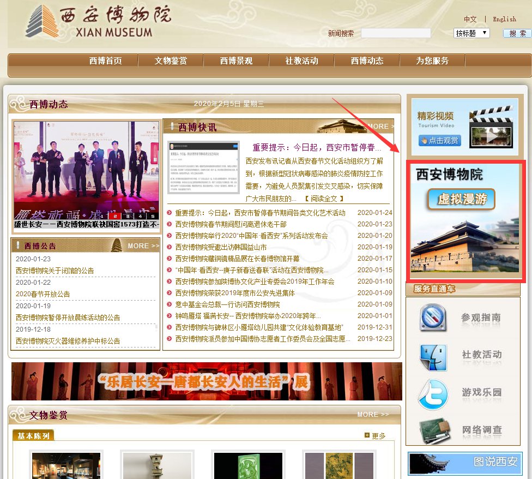
Task: Open the 西博景观 navigation menu
Action: point(236,61)
